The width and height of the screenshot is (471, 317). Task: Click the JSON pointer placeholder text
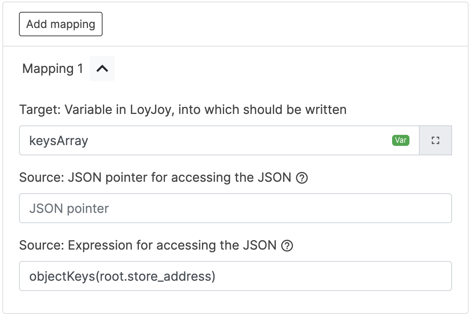[69, 208]
